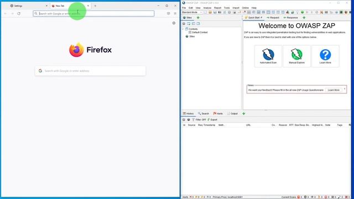Click Primary Proxy localhost text in status bar
This screenshot has width=354, height=199.
[x=227, y=197]
